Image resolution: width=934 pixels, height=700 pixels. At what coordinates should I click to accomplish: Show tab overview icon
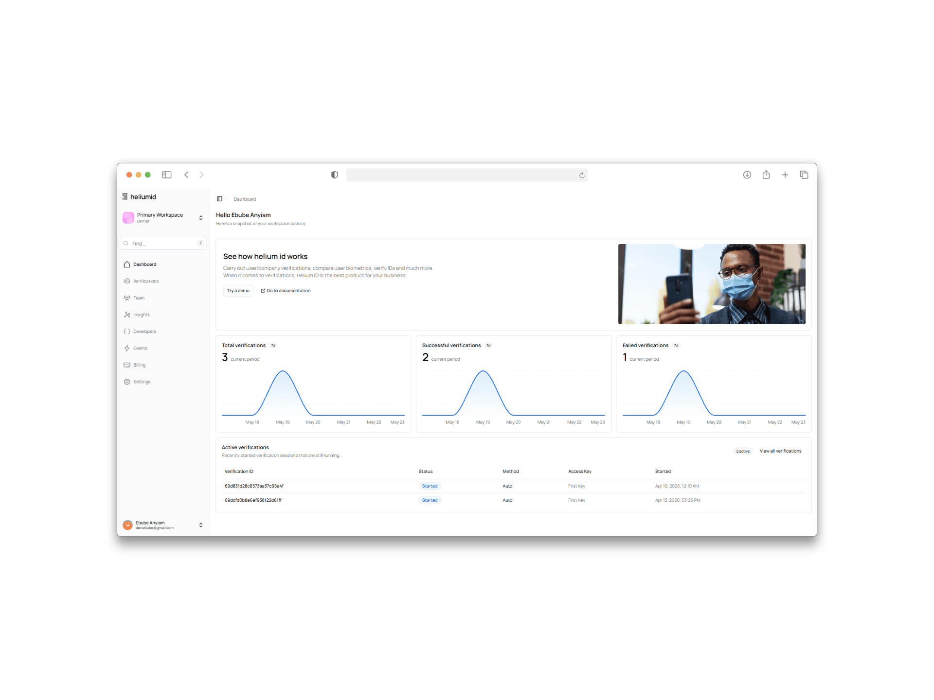804,175
